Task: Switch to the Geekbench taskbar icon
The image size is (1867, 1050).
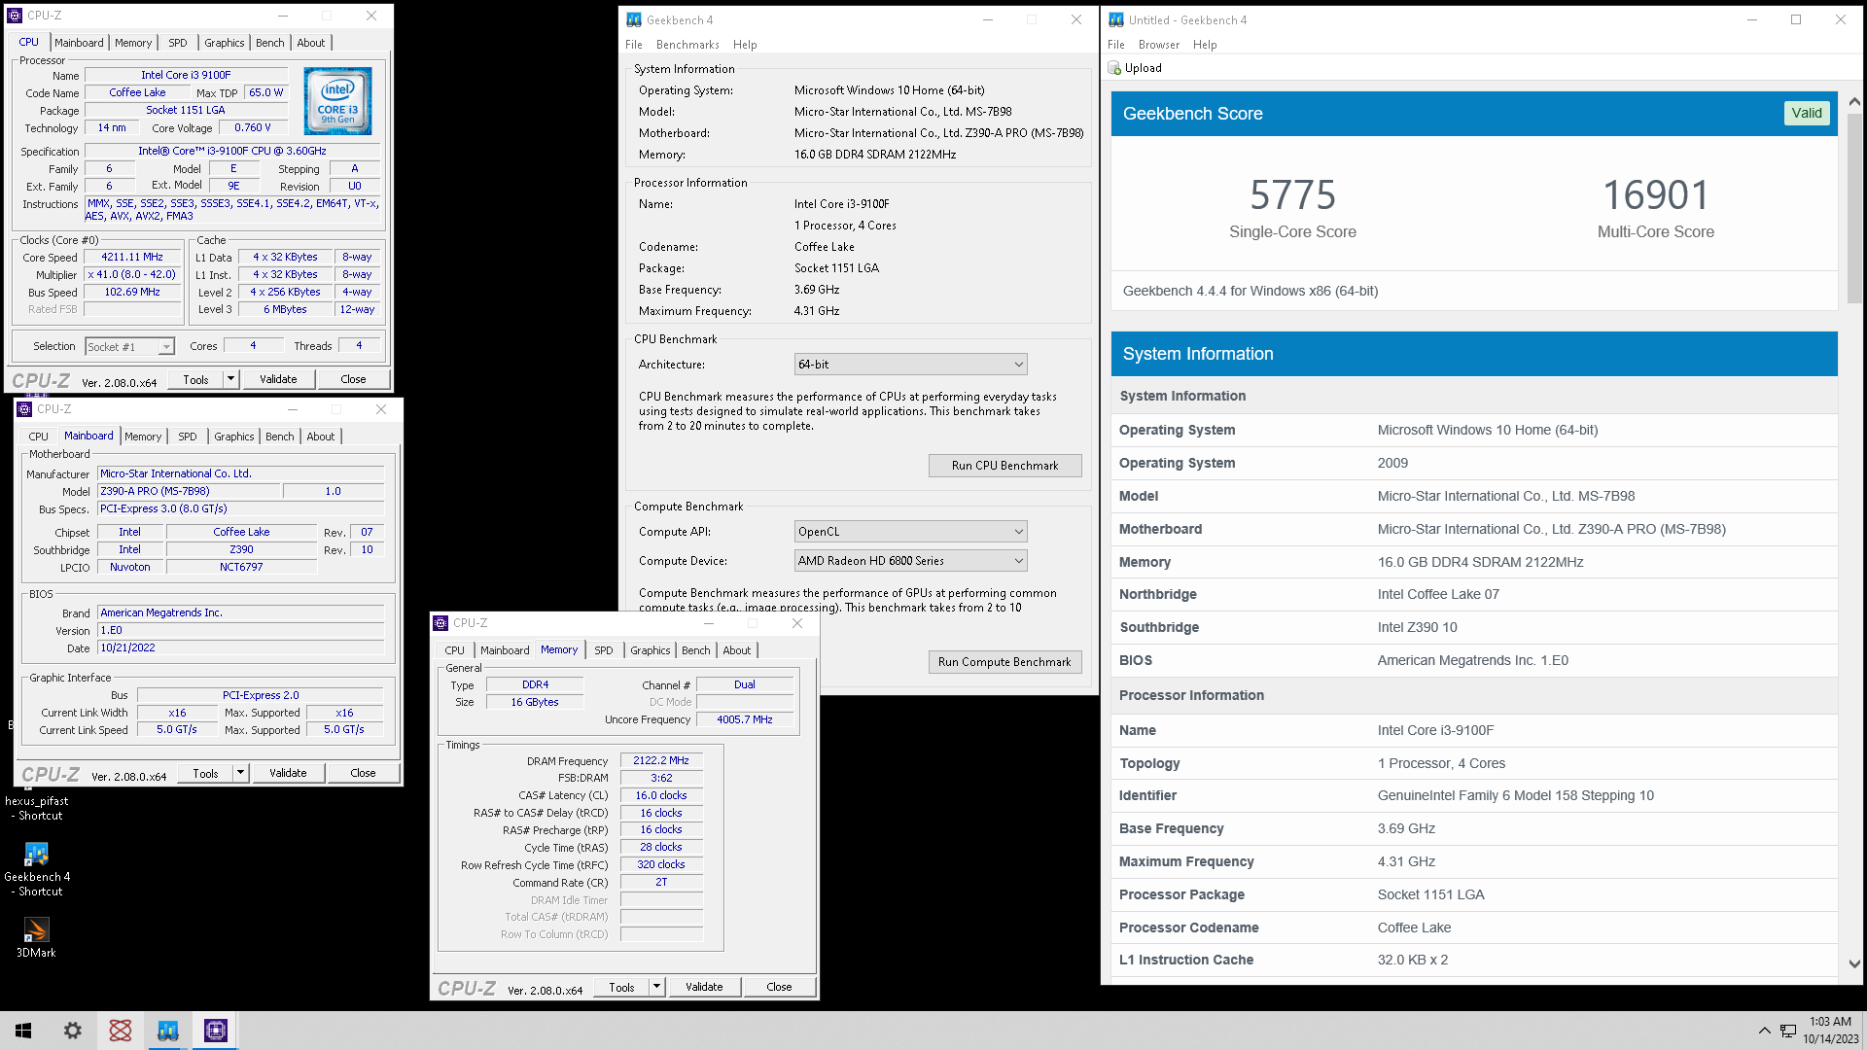Action: pyautogui.click(x=167, y=1031)
